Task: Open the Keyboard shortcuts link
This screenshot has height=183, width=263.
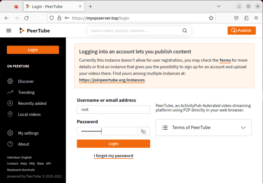Action: pos(21,170)
